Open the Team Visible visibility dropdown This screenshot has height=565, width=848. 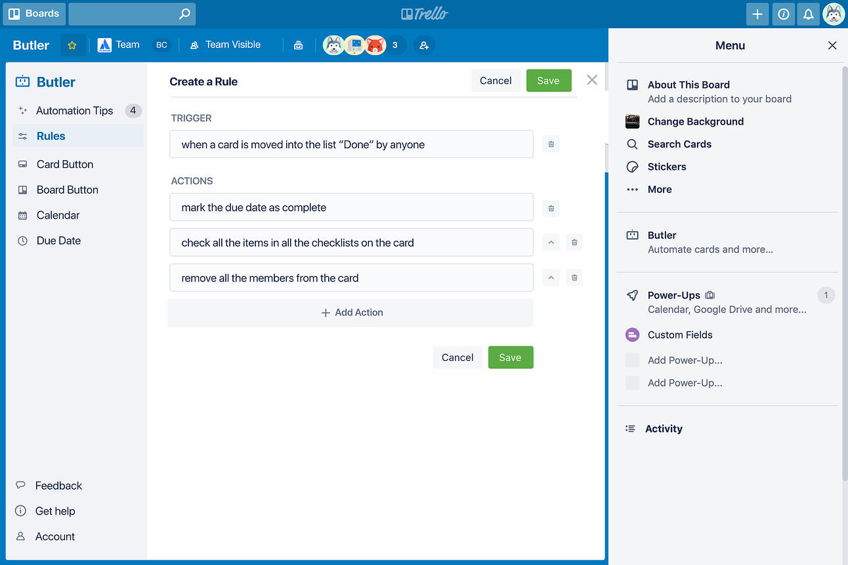click(225, 45)
